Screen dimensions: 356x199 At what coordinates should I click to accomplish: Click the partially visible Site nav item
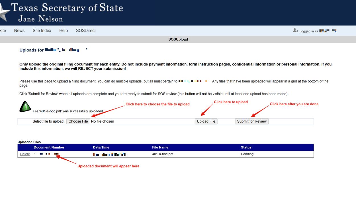click(3, 31)
